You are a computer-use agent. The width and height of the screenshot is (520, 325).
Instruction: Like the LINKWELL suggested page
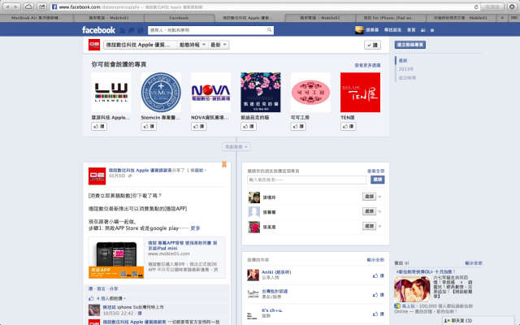coord(99,127)
